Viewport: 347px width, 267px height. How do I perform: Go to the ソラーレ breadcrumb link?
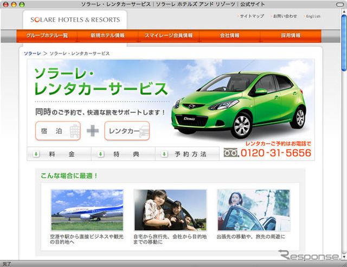tap(33, 54)
